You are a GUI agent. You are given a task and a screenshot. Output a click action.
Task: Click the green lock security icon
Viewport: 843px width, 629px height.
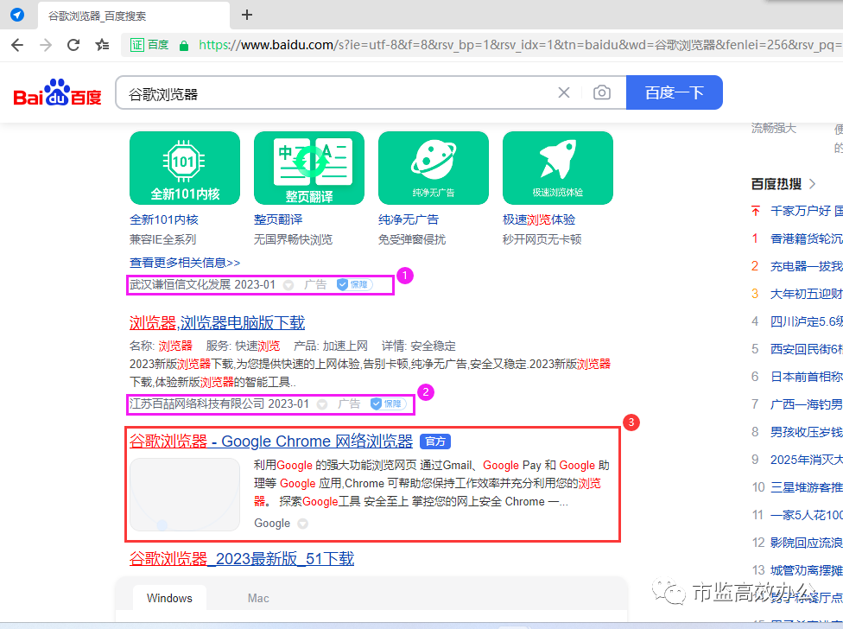tap(184, 46)
